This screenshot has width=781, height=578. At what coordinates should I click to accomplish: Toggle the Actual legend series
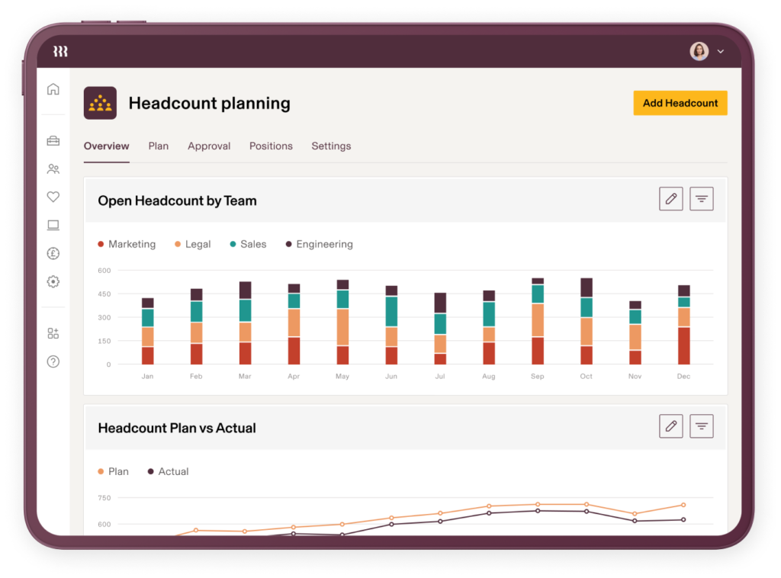(168, 471)
